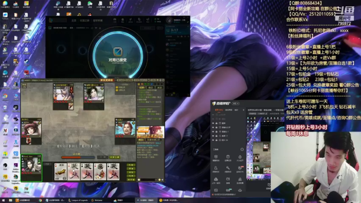Switch to 主页 tab in League client
The image size is (361, 203).
[74, 20]
